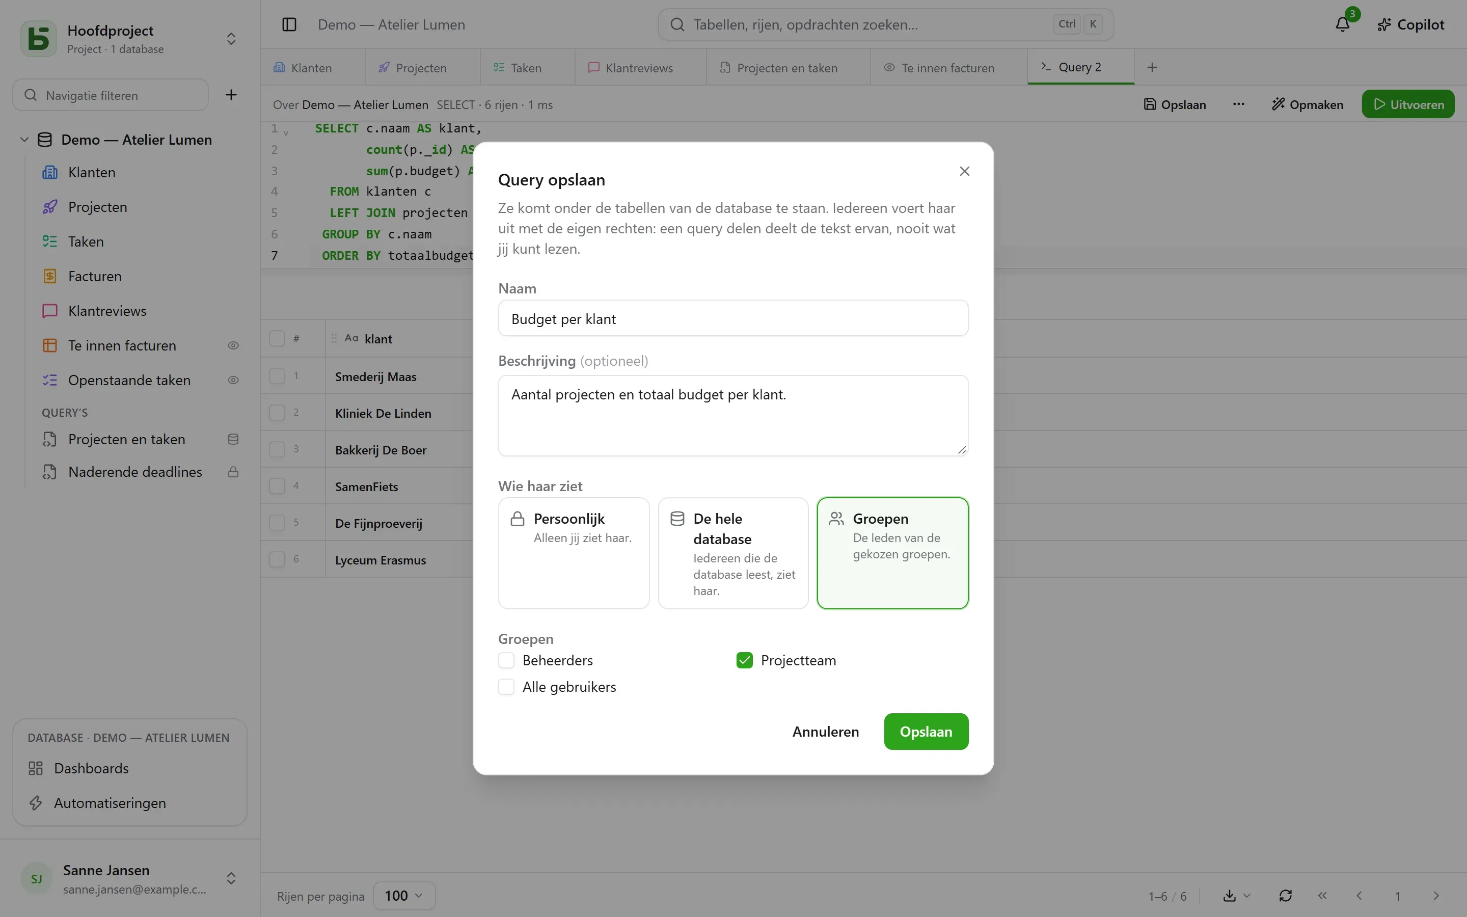Open the notifications bell
The image size is (1467, 917).
click(1342, 25)
